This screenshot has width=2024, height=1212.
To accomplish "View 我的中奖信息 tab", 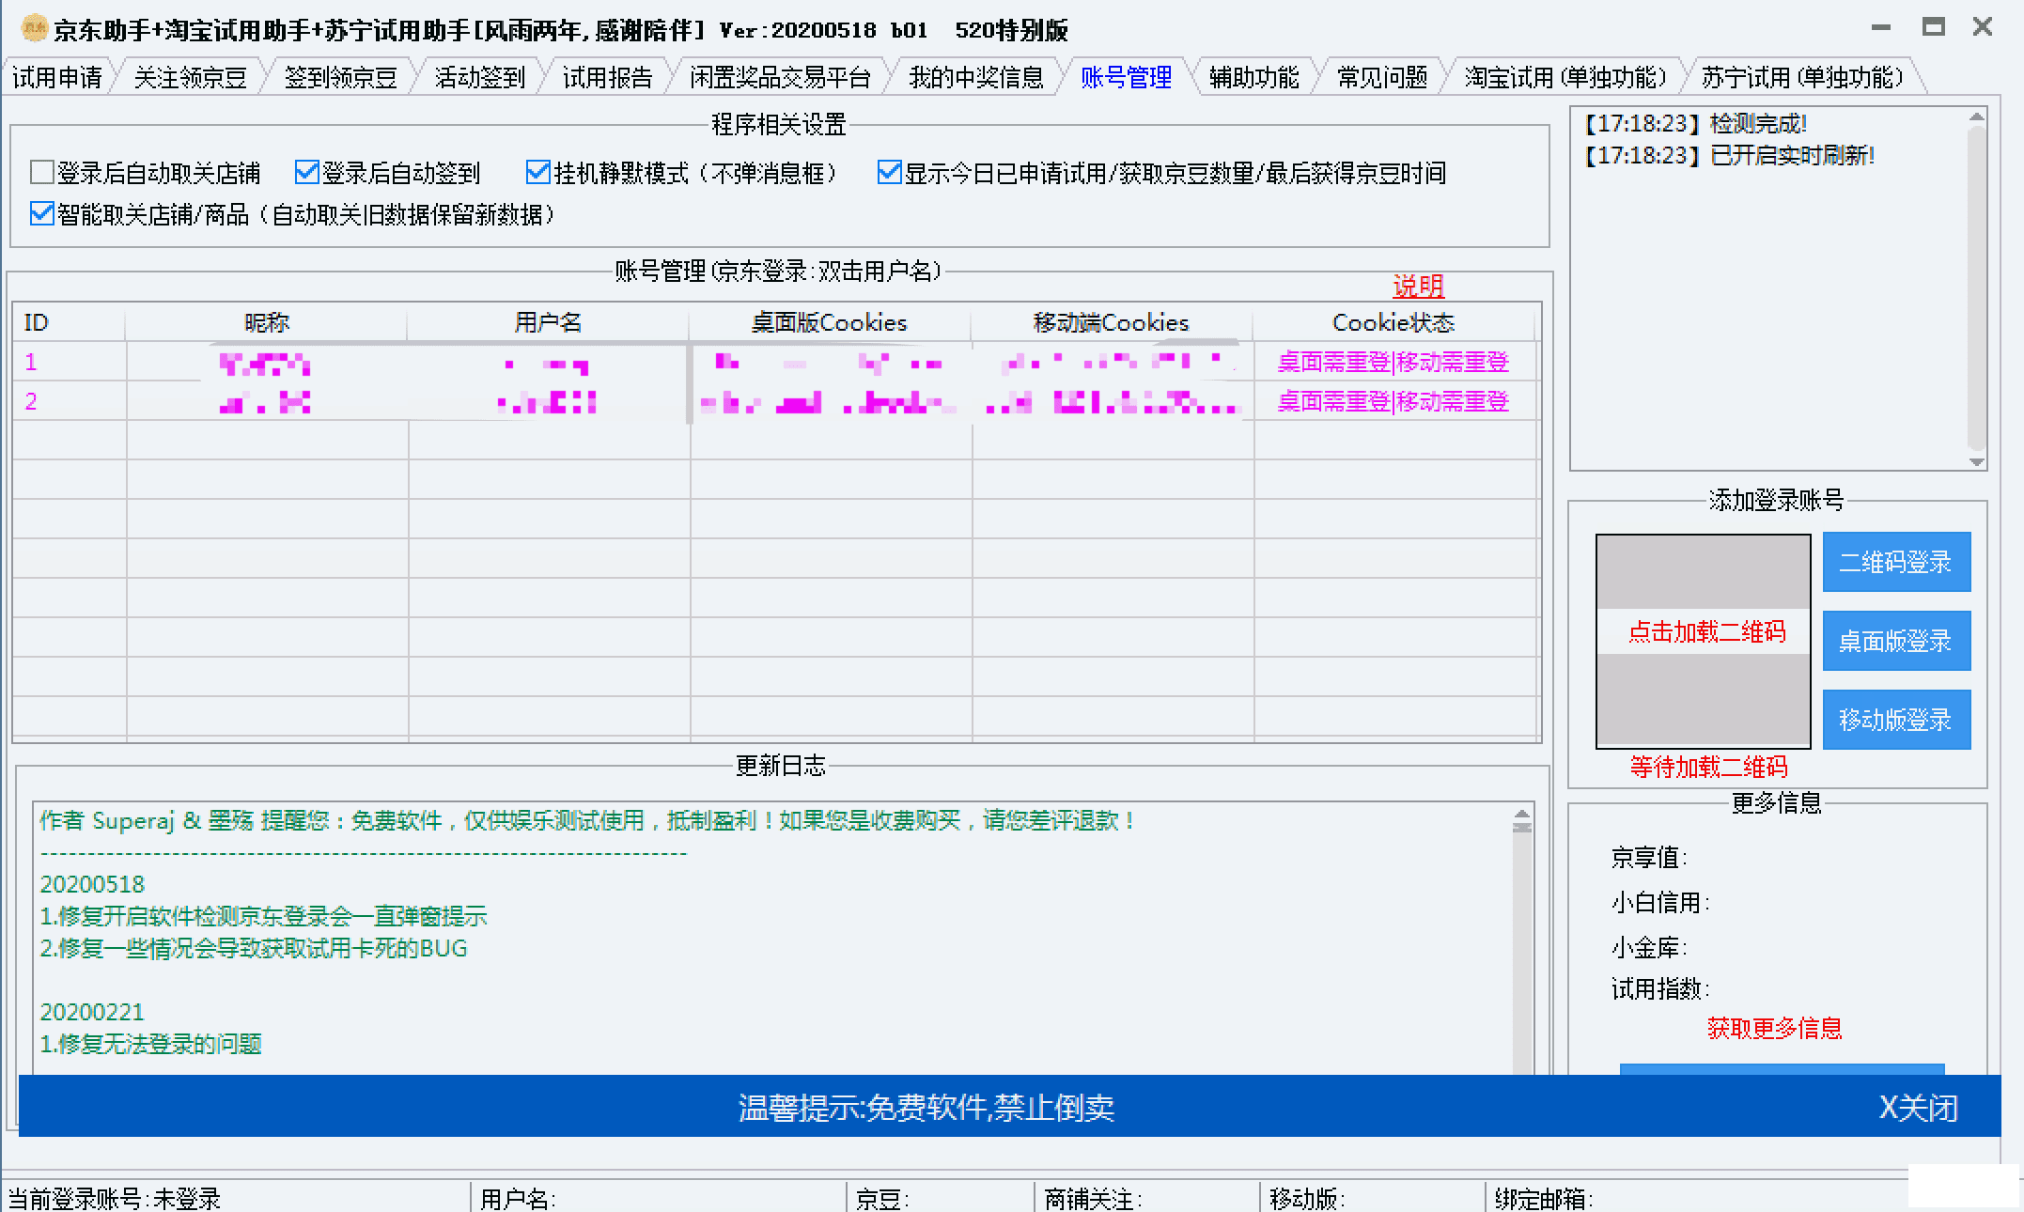I will click(975, 77).
